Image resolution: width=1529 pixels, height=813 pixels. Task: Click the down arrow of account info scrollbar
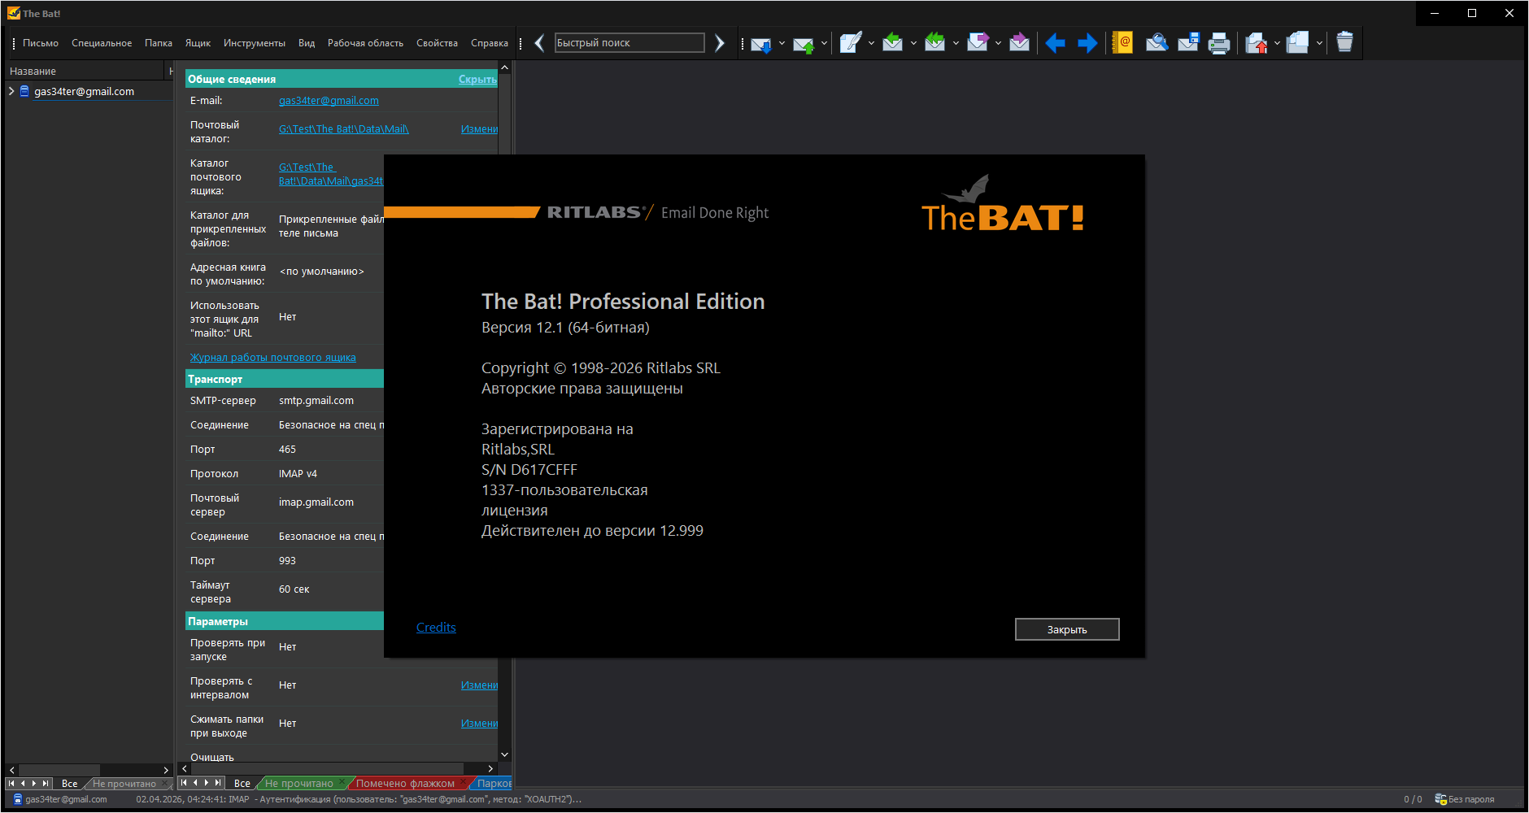tap(504, 754)
